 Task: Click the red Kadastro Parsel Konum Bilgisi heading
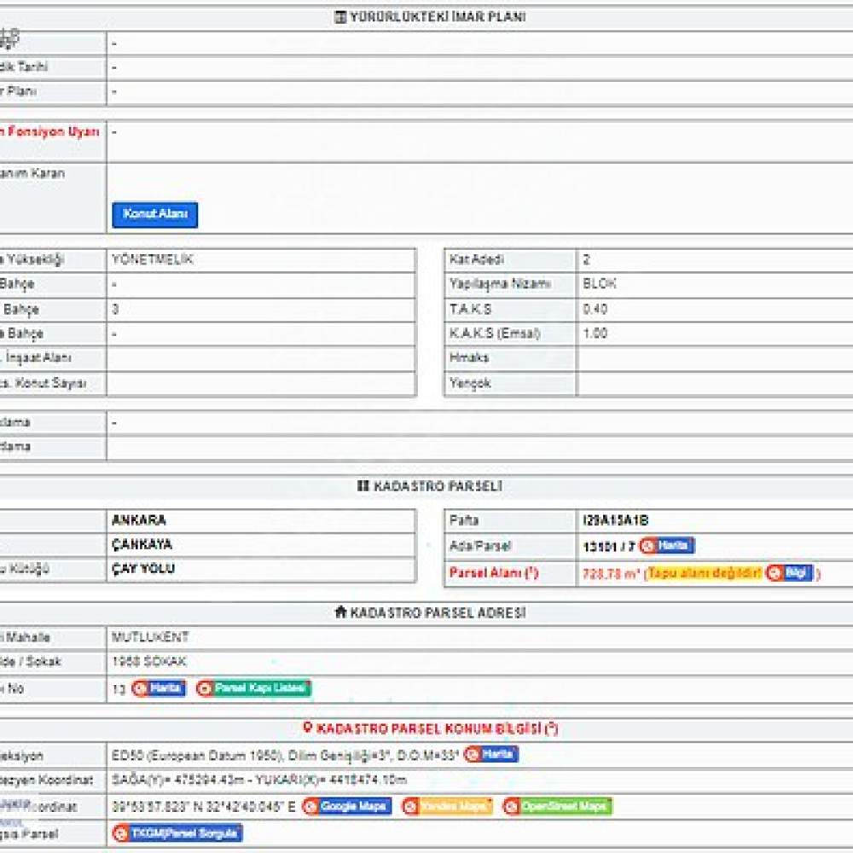(x=438, y=728)
